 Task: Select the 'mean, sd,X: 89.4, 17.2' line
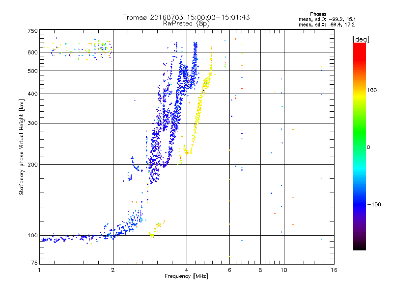327,25
